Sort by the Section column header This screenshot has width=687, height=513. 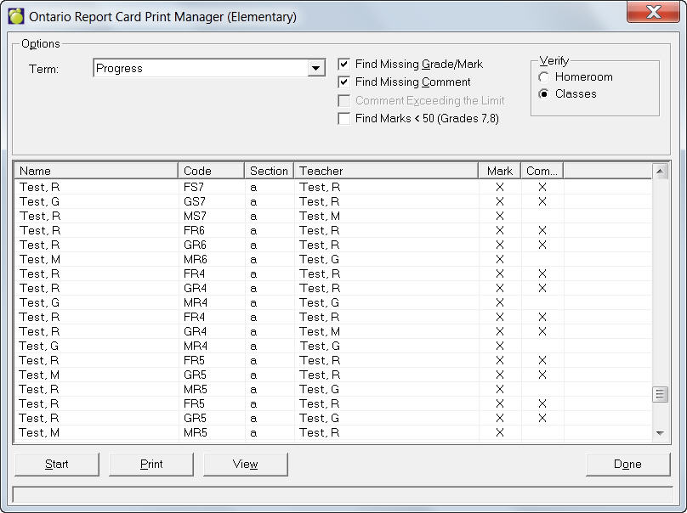270,171
